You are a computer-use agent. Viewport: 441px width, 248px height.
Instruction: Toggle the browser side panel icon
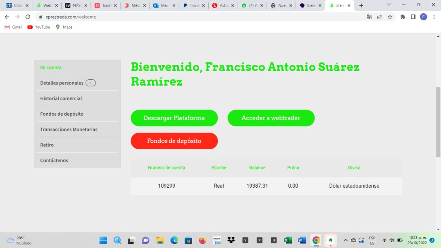coord(413,17)
